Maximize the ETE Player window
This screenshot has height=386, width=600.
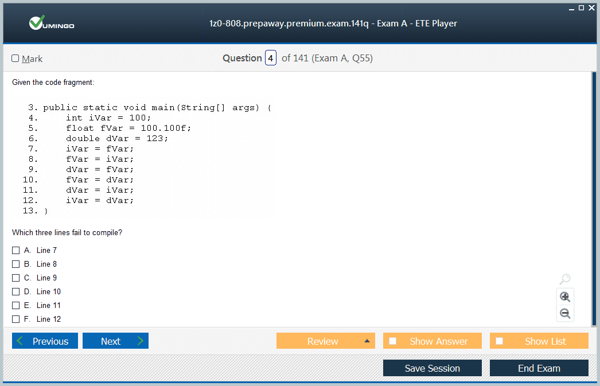(581, 7)
